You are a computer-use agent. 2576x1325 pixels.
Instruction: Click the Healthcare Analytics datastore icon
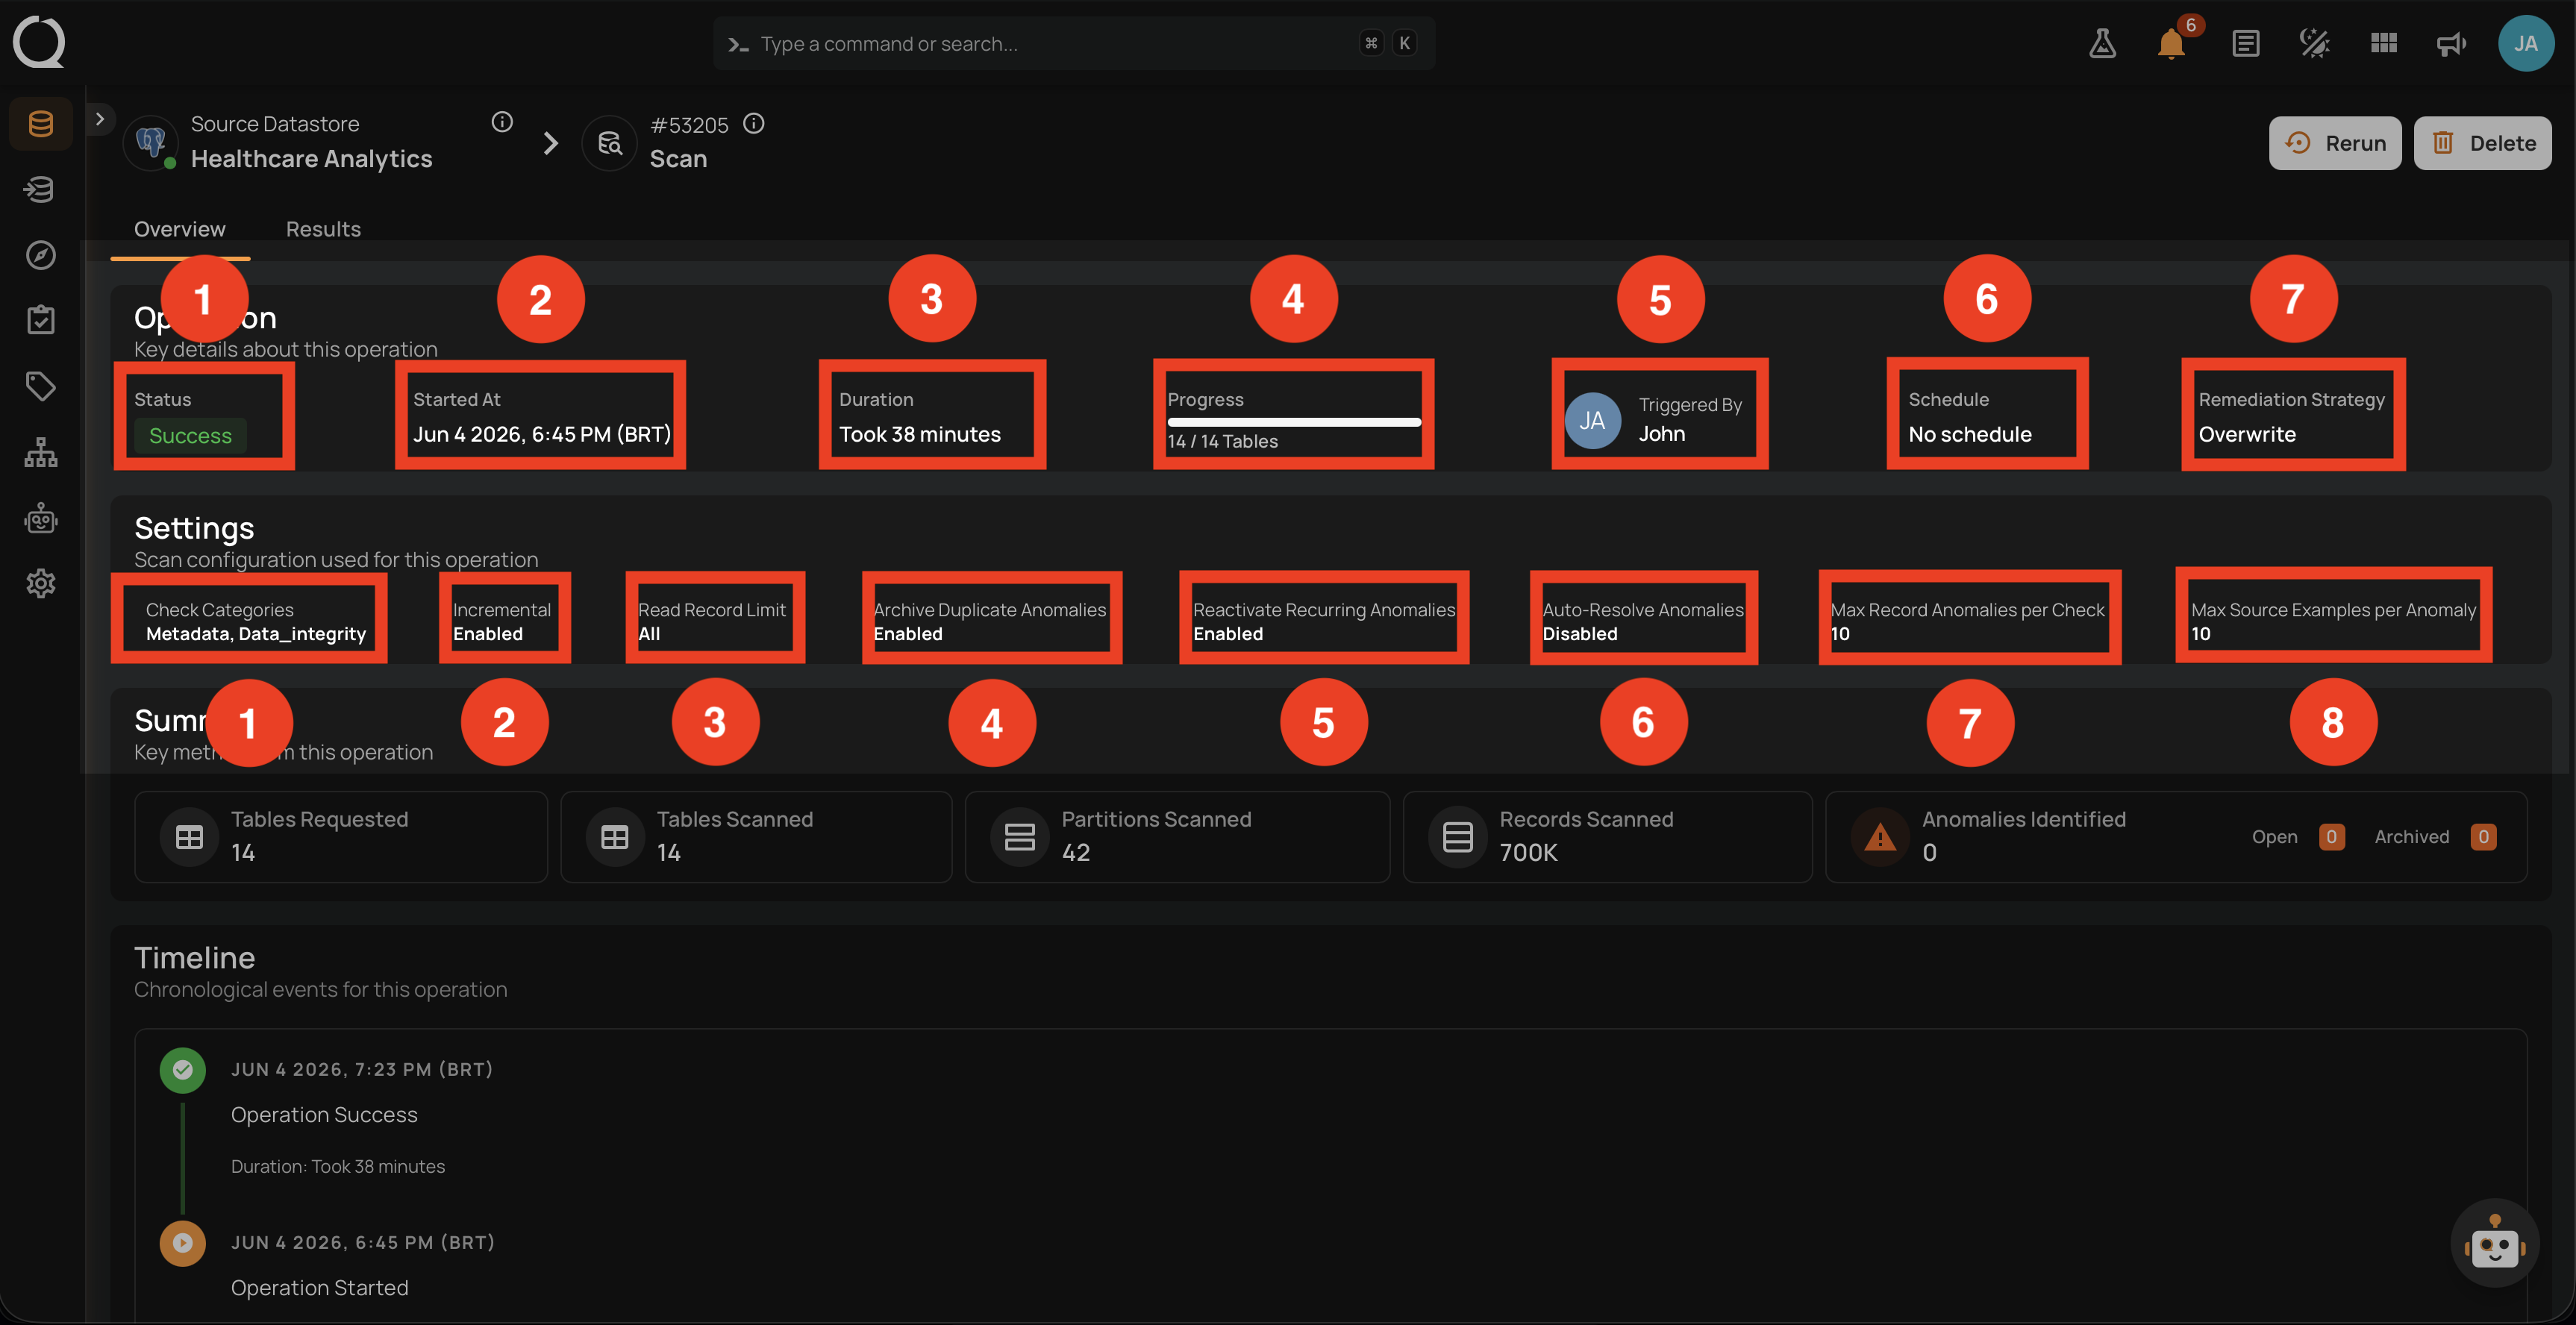click(x=151, y=143)
